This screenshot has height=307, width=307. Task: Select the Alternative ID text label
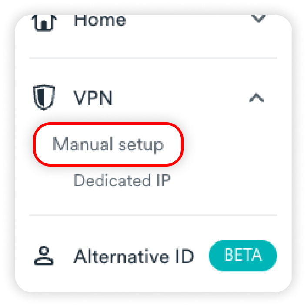click(x=134, y=256)
